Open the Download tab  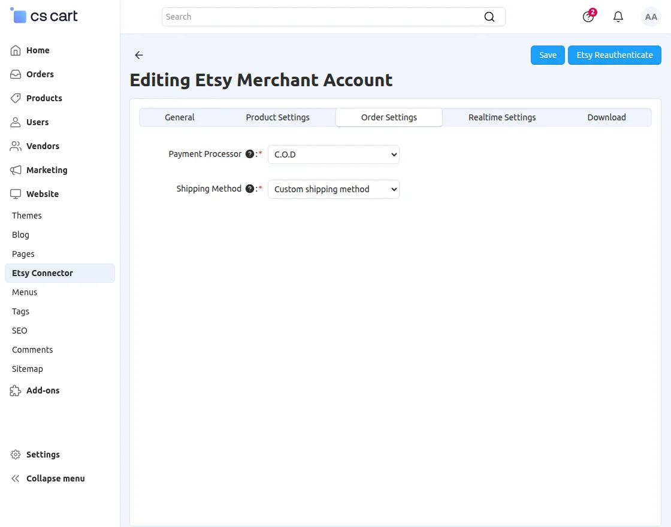(x=606, y=117)
